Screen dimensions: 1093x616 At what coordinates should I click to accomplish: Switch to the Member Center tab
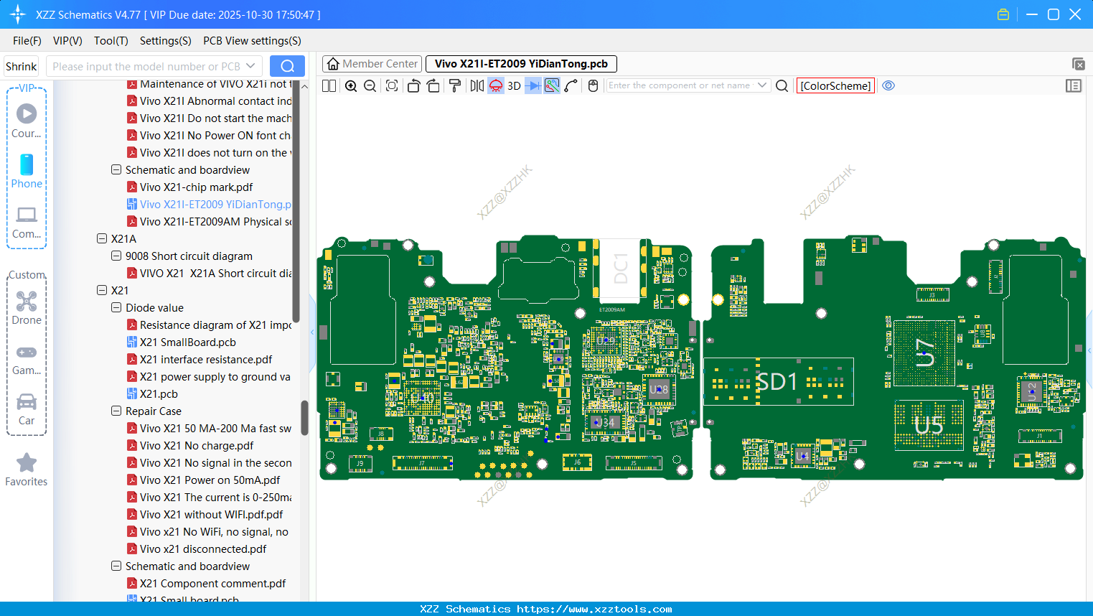372,64
